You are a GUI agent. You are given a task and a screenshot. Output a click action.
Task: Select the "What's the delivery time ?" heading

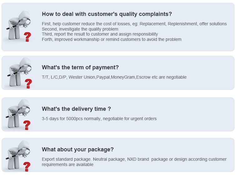(x=77, y=109)
